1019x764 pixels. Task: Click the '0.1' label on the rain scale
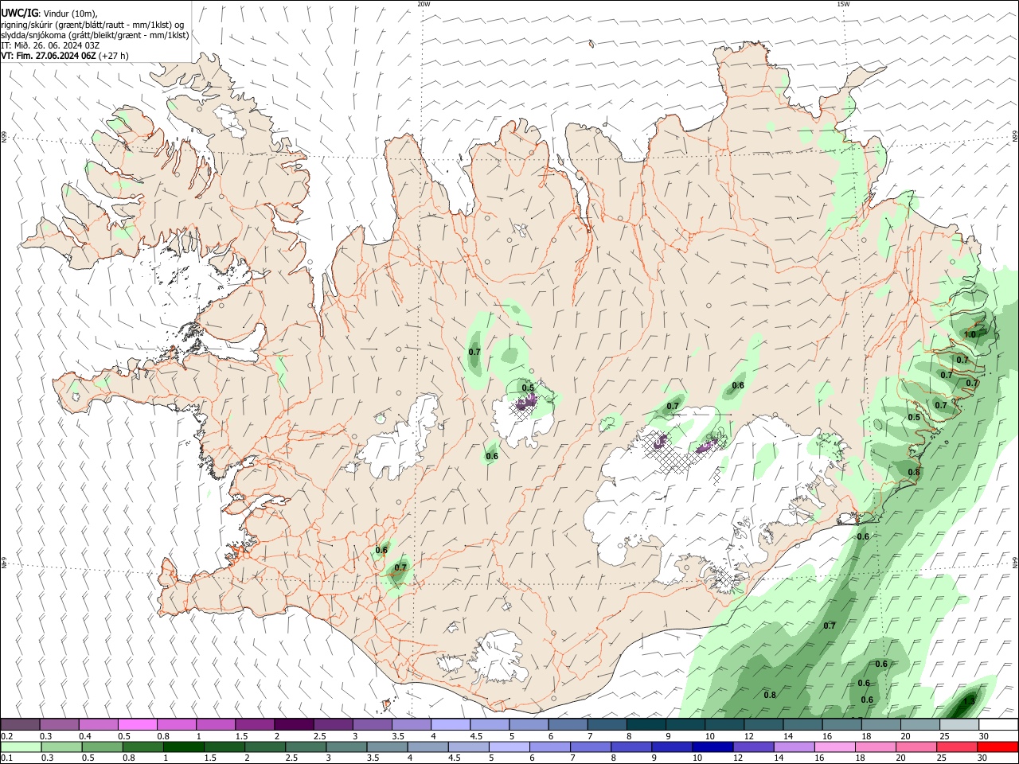[x=7, y=758]
